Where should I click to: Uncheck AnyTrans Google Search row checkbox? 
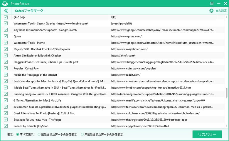pyautogui.click(x=6, y=30)
